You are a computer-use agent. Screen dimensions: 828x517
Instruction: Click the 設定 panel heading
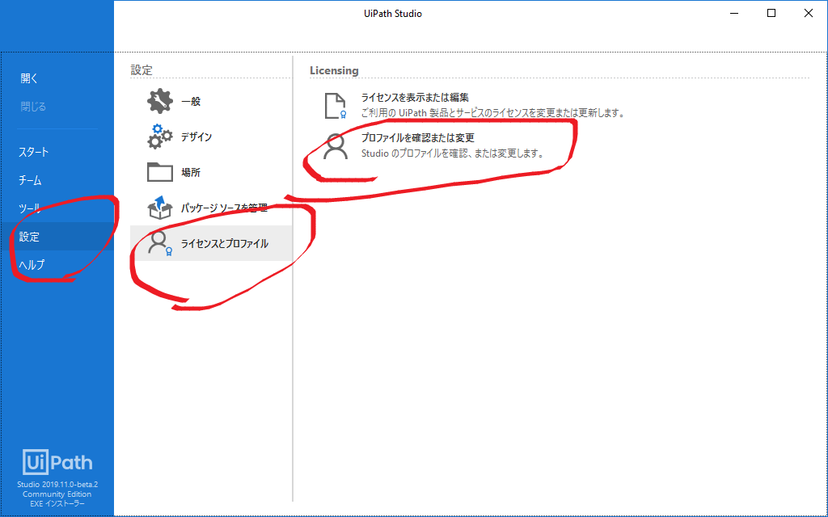[x=142, y=70]
